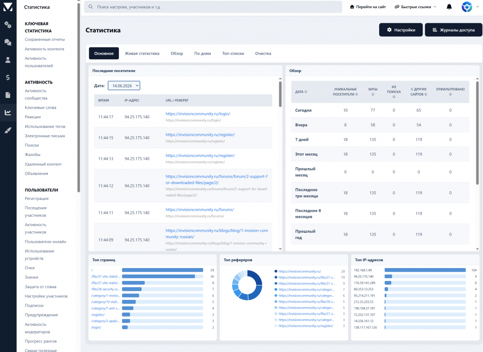Click the Настройки button

401,30
